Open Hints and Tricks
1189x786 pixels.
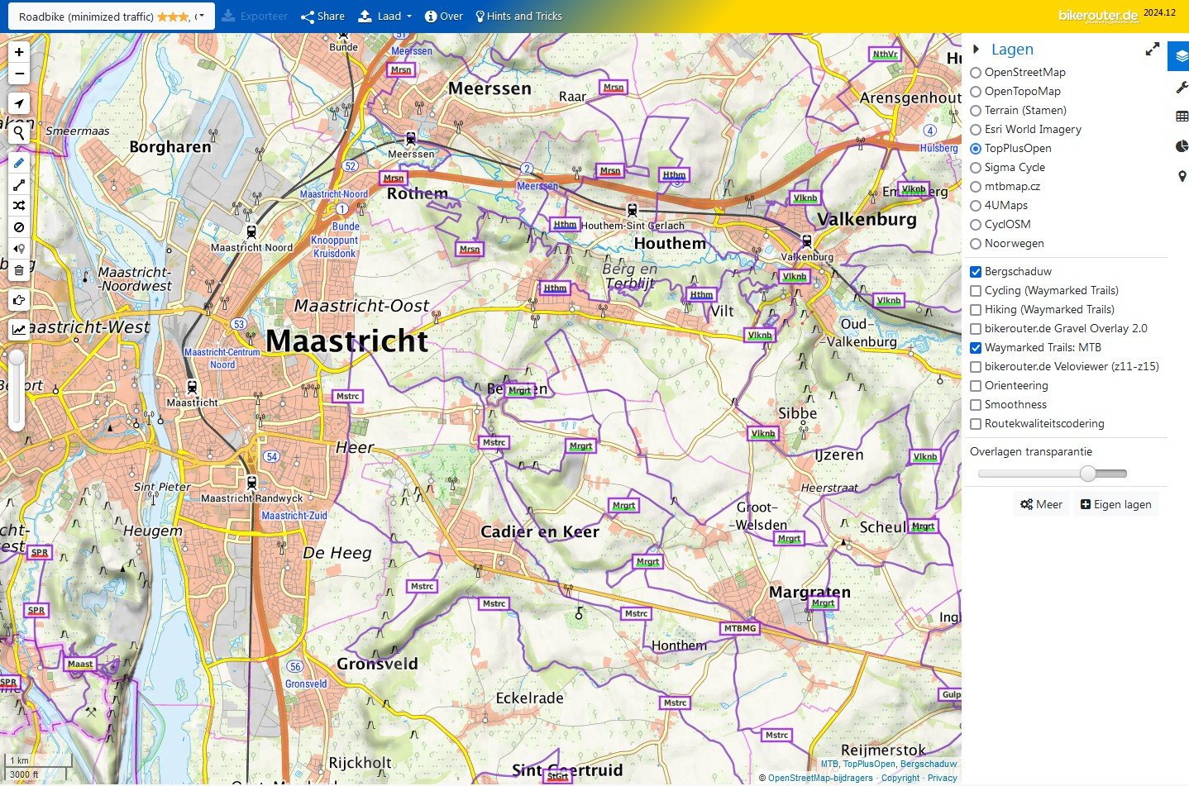tap(518, 17)
